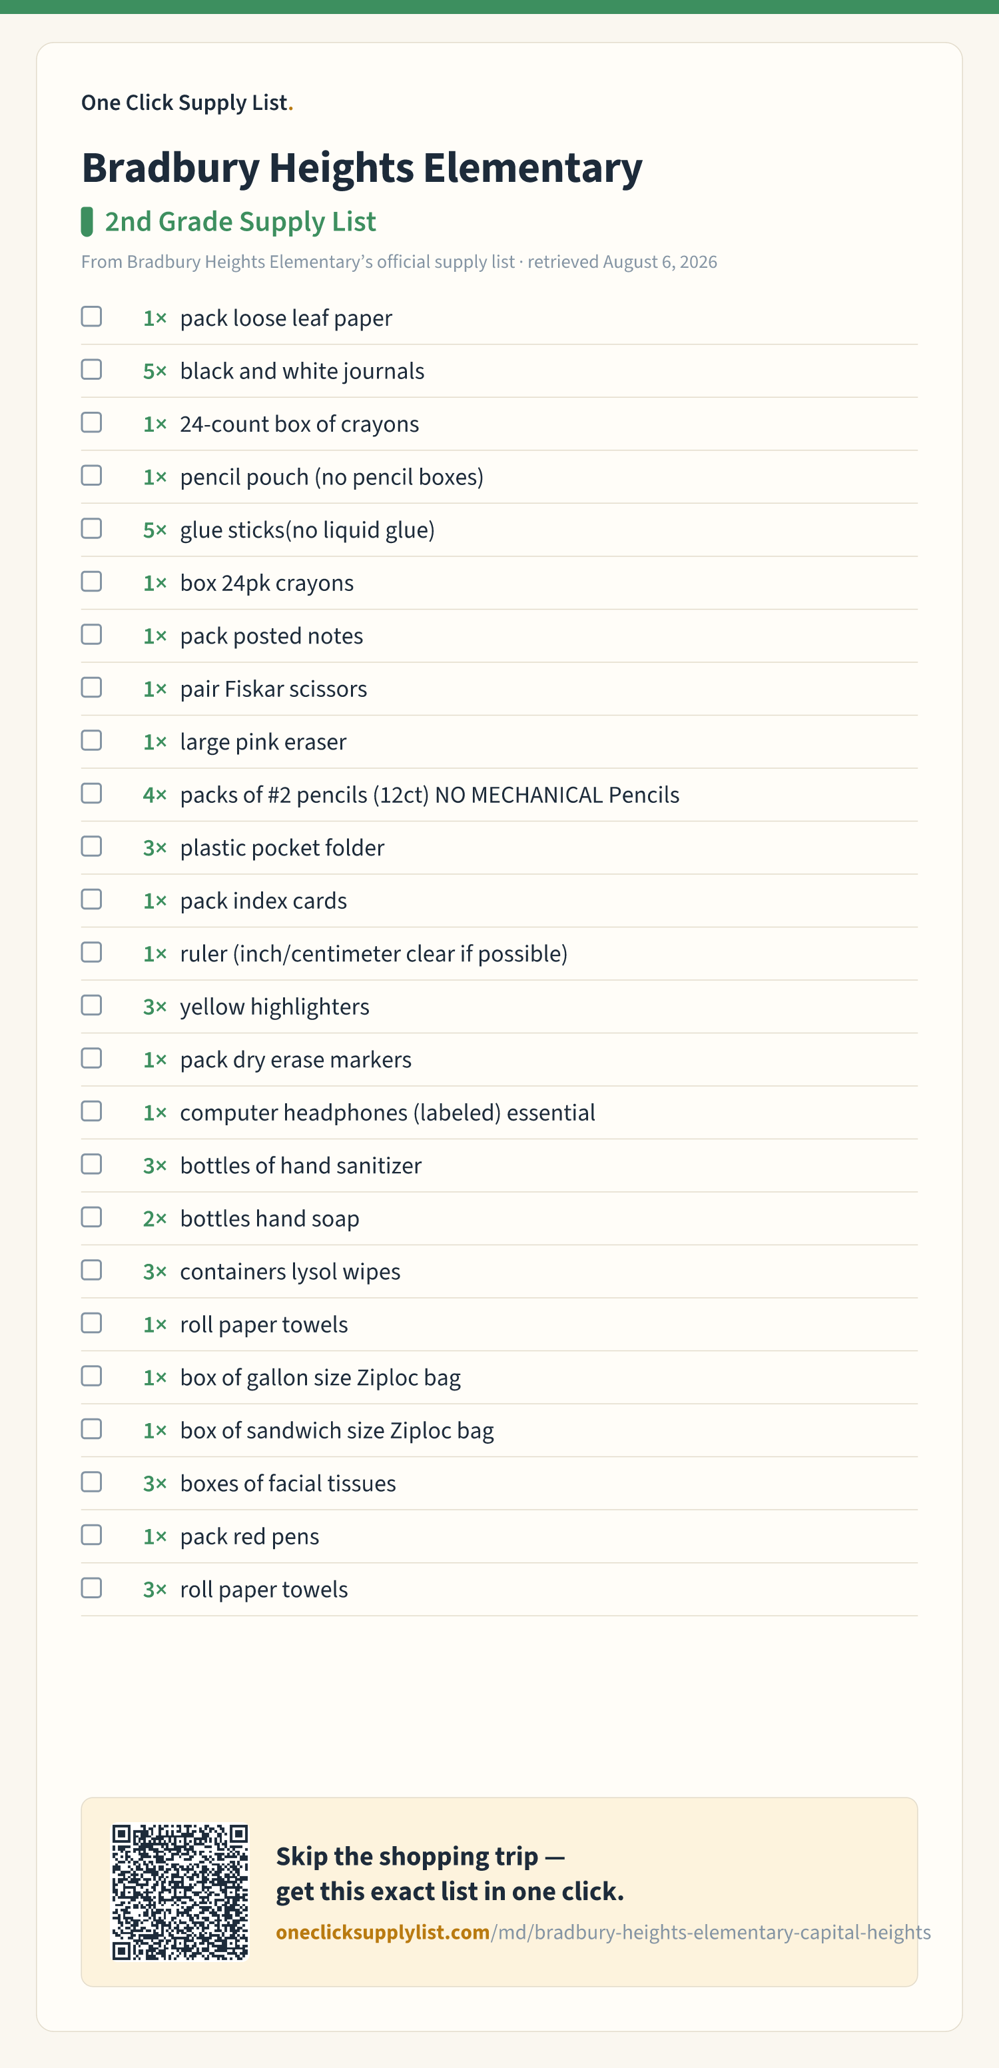Screen dimensions: 999x2068
Task: Check the pair Fiskar scissors box
Action: [x=91, y=687]
